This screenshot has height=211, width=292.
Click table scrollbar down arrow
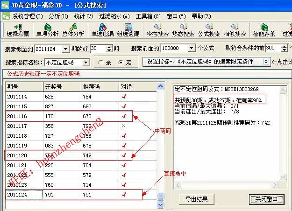[161, 204]
